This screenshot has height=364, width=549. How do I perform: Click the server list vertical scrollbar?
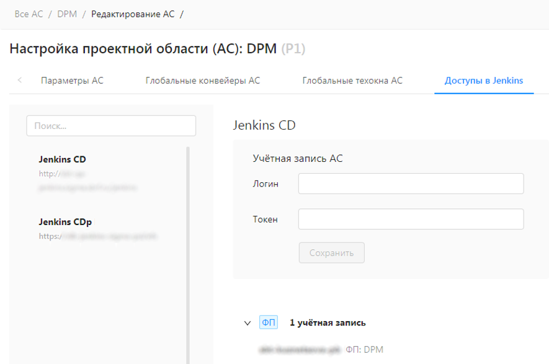coord(189,248)
